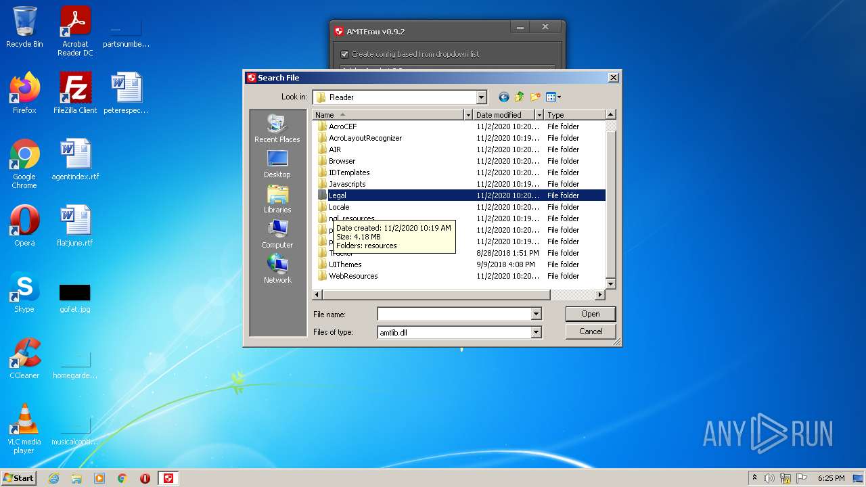Open peterespec document on desktop
This screenshot has width=866, height=487.
(x=126, y=93)
